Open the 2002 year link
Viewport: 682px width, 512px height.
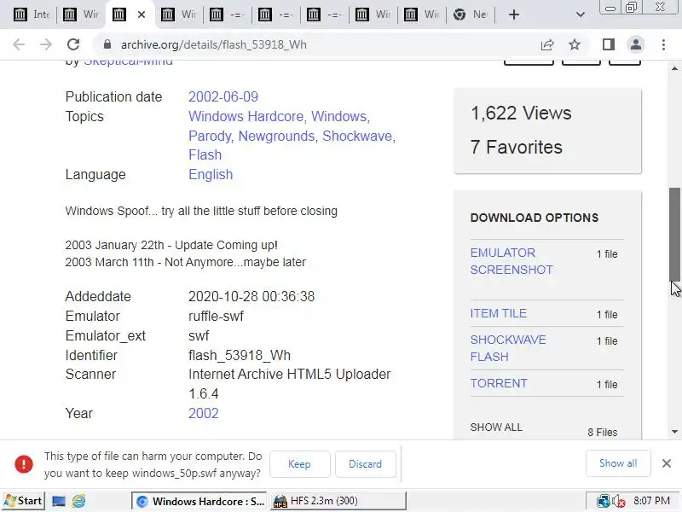203,413
